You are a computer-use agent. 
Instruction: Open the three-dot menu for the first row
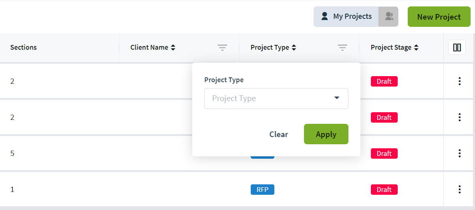459,81
